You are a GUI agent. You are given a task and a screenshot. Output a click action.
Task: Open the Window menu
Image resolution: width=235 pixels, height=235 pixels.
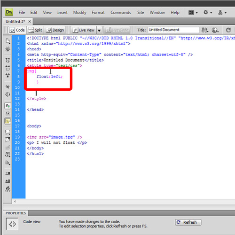157,12
